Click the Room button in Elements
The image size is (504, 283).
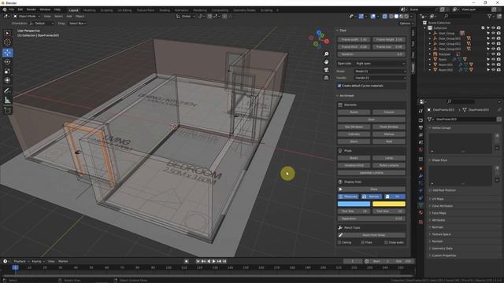point(354,112)
